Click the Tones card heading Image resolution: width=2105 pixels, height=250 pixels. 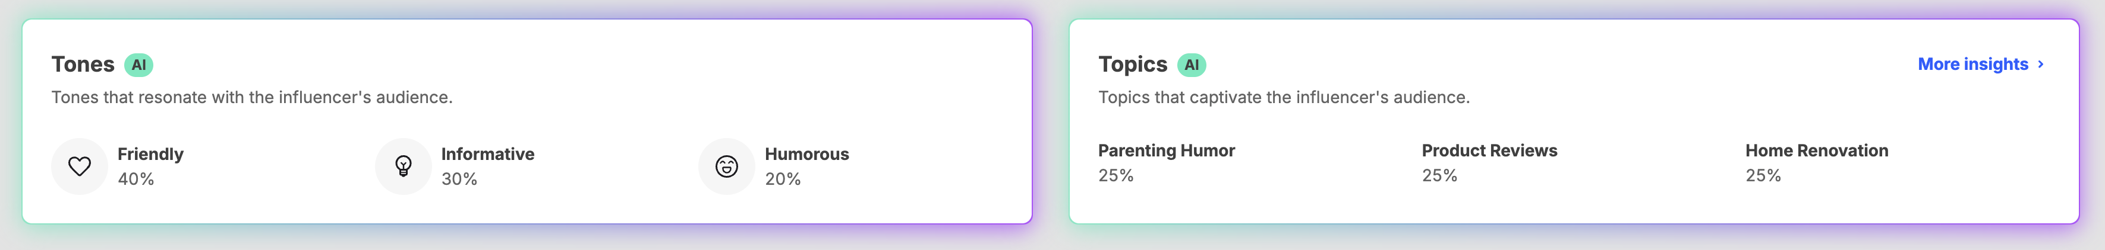83,65
